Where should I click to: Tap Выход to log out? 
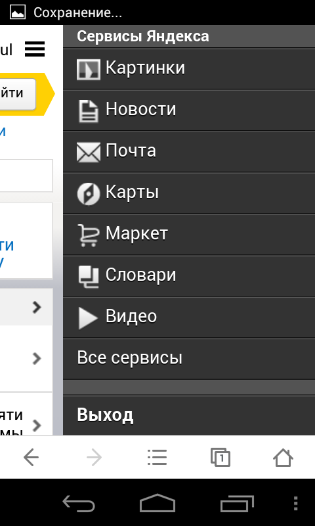pyautogui.click(x=189, y=416)
